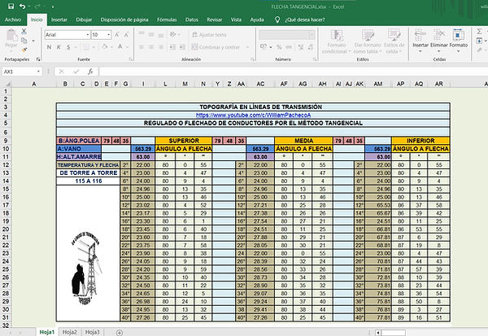The height and width of the screenshot is (336, 488).
Task: Switch to sheet Hoja3
Action: 93,332
